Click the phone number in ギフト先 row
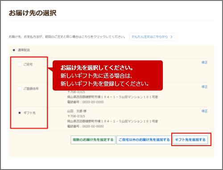This screenshot has height=170, width=223. 86,127
